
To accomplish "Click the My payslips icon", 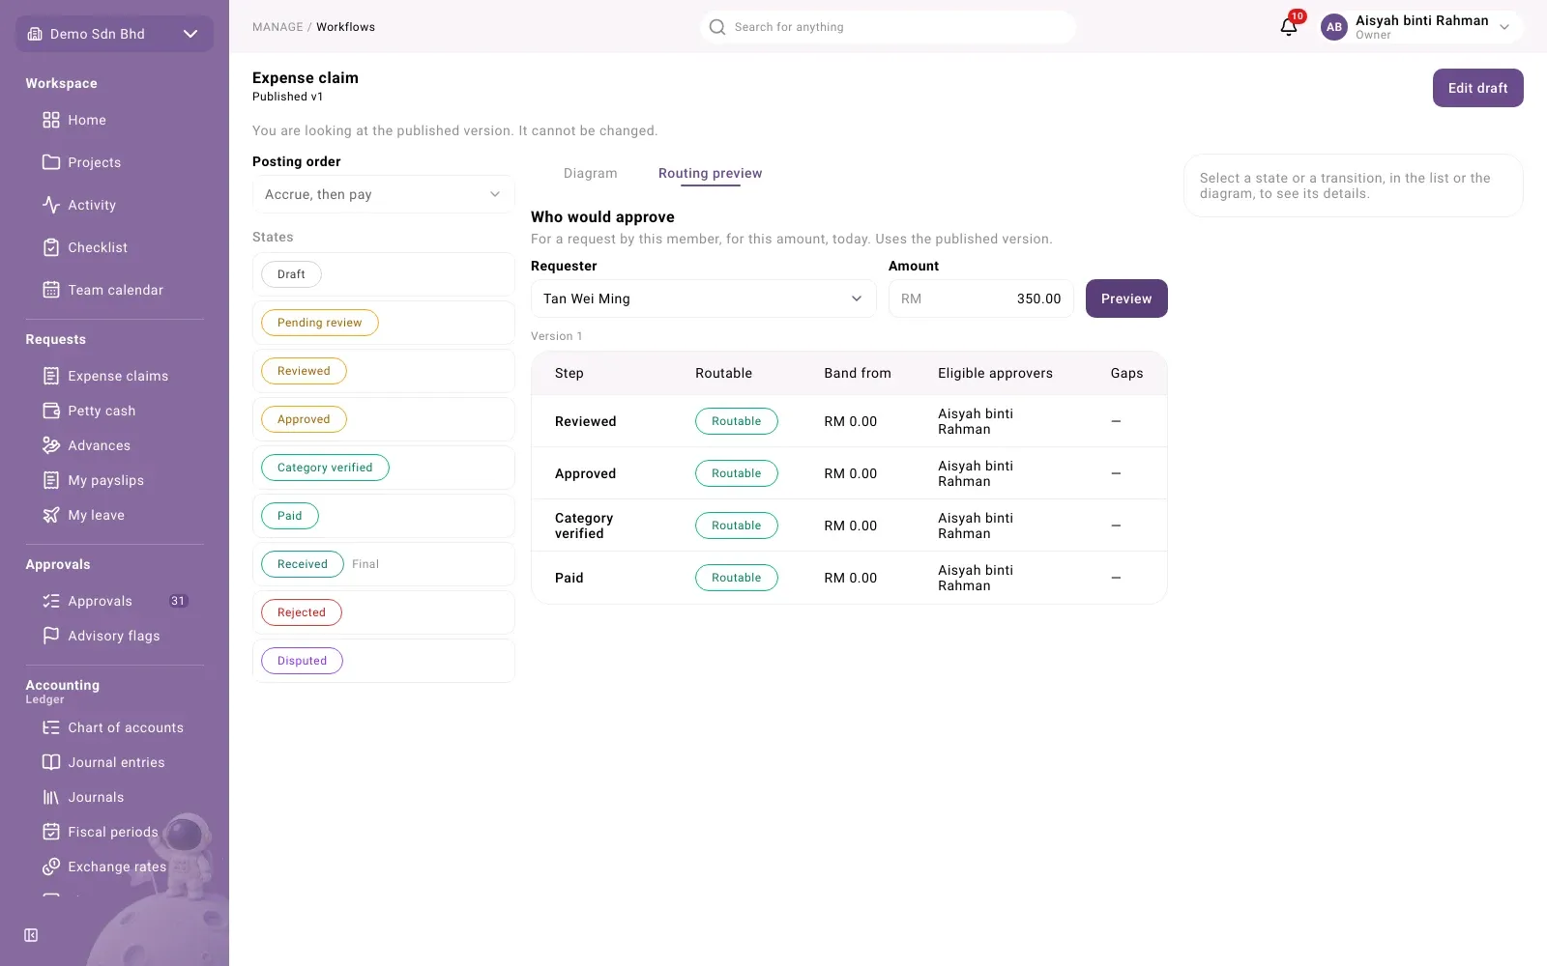I will 51,480.
